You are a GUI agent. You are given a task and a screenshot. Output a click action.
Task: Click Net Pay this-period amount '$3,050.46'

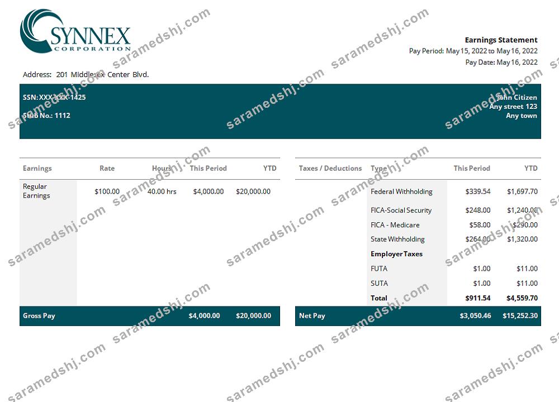(x=475, y=315)
